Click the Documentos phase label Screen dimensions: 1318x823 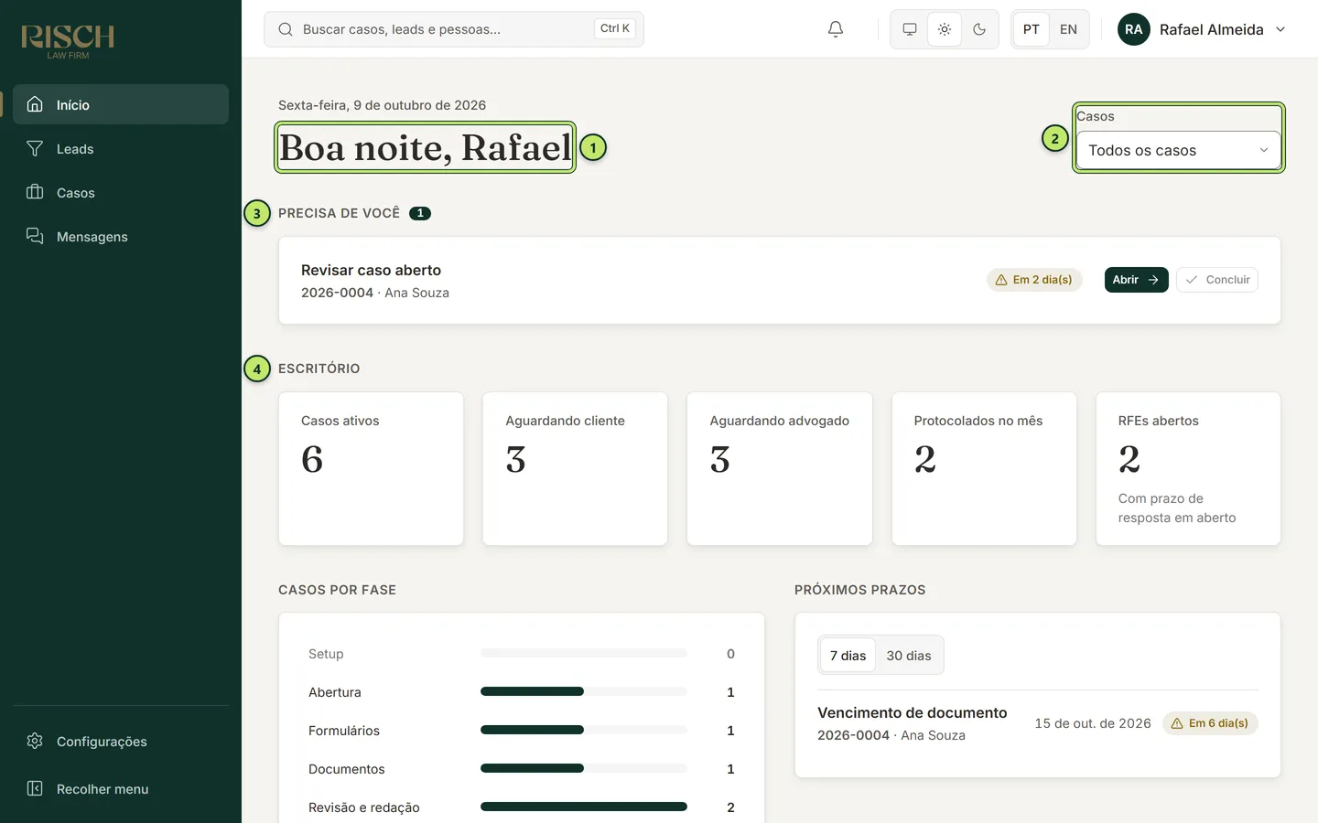(347, 769)
